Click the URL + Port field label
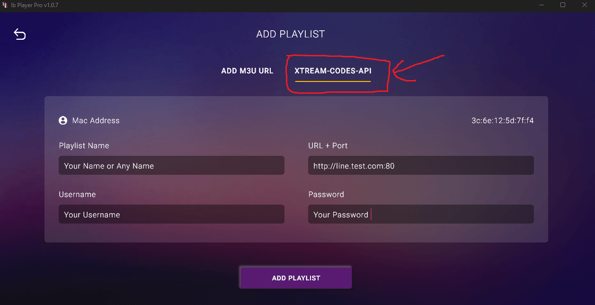The width and height of the screenshot is (595, 305). (328, 146)
